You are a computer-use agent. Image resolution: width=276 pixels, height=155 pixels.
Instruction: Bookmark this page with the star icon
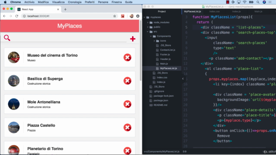click(x=115, y=16)
